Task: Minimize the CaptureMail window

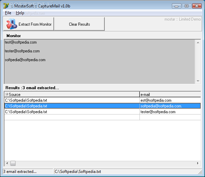Action: (x=177, y=6)
